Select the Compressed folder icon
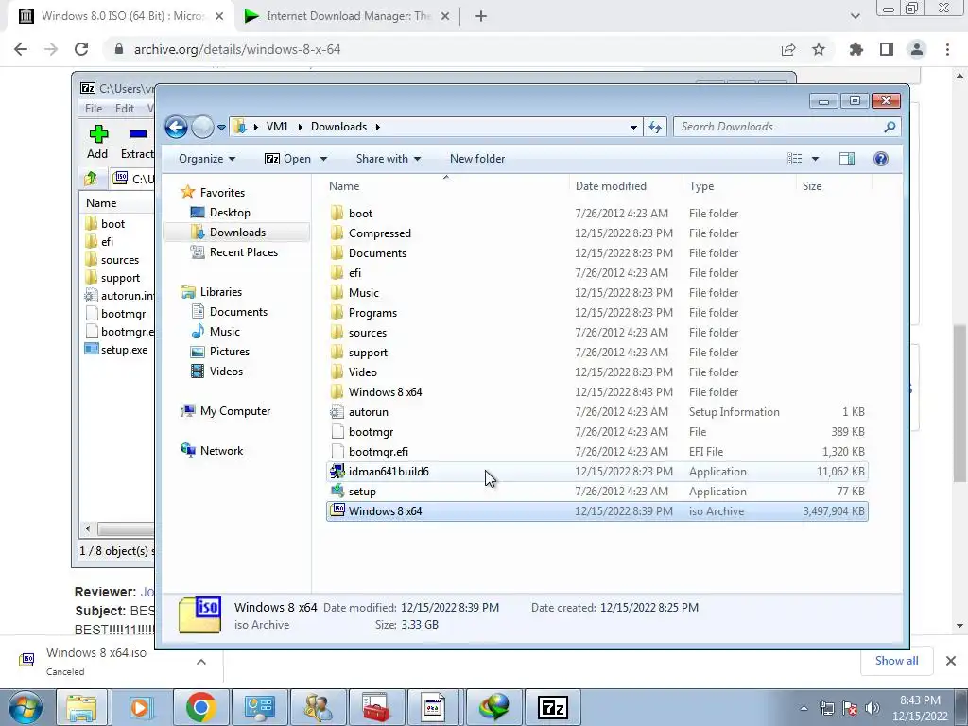This screenshot has height=726, width=968. (337, 233)
